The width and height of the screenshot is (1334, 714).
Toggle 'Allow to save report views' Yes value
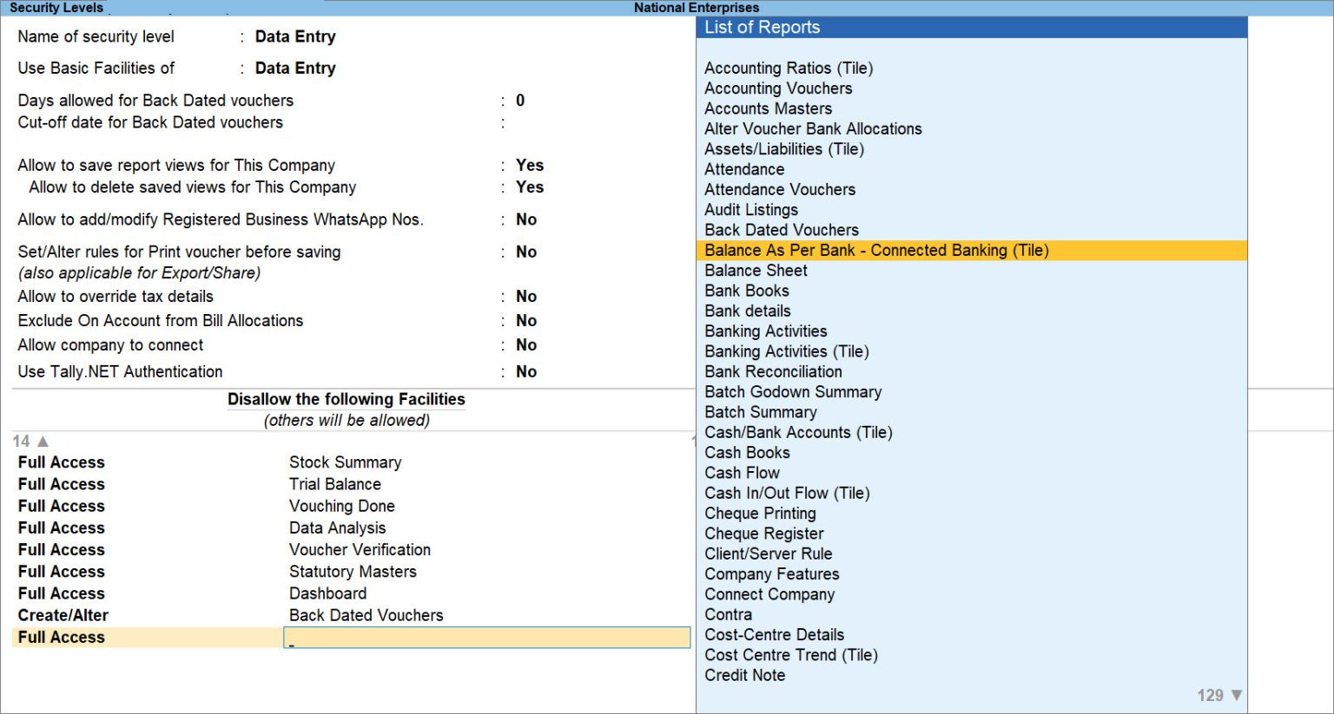point(529,165)
